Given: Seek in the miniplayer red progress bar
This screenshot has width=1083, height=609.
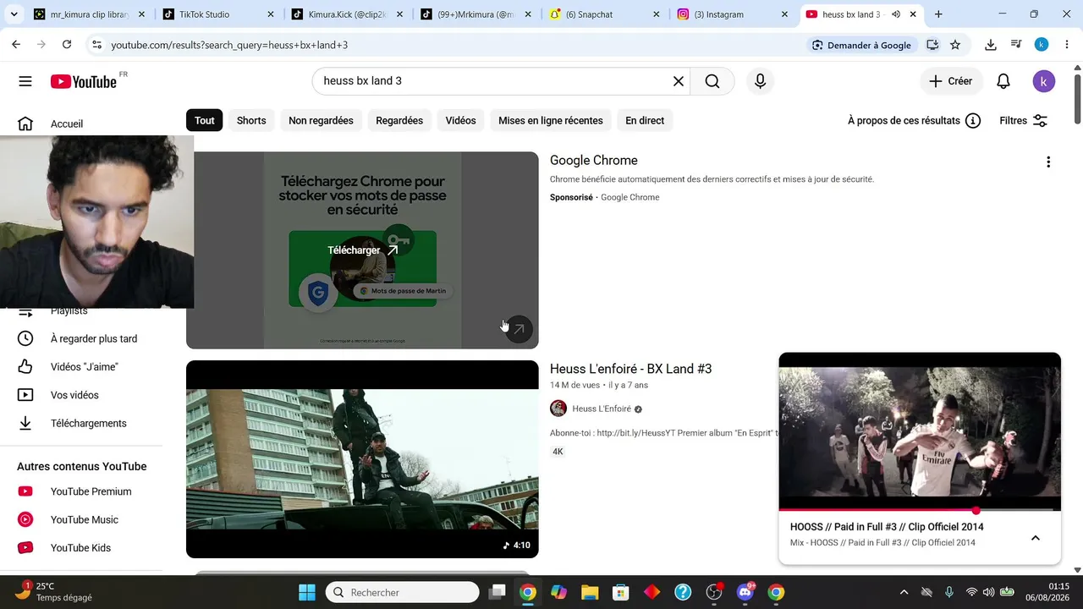Looking at the screenshot, I should pyautogui.click(x=920, y=510).
